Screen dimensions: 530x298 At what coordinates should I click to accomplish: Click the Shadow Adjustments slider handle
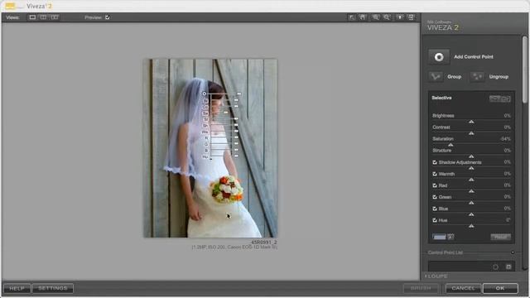click(x=471, y=168)
